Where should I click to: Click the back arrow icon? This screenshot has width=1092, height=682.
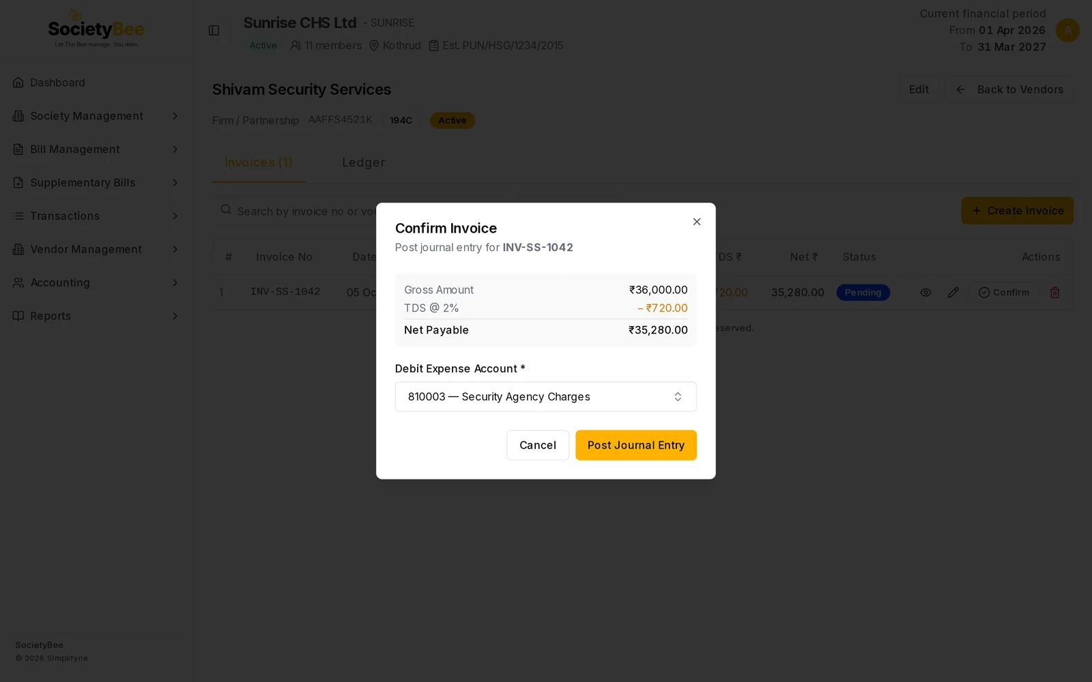click(x=960, y=89)
